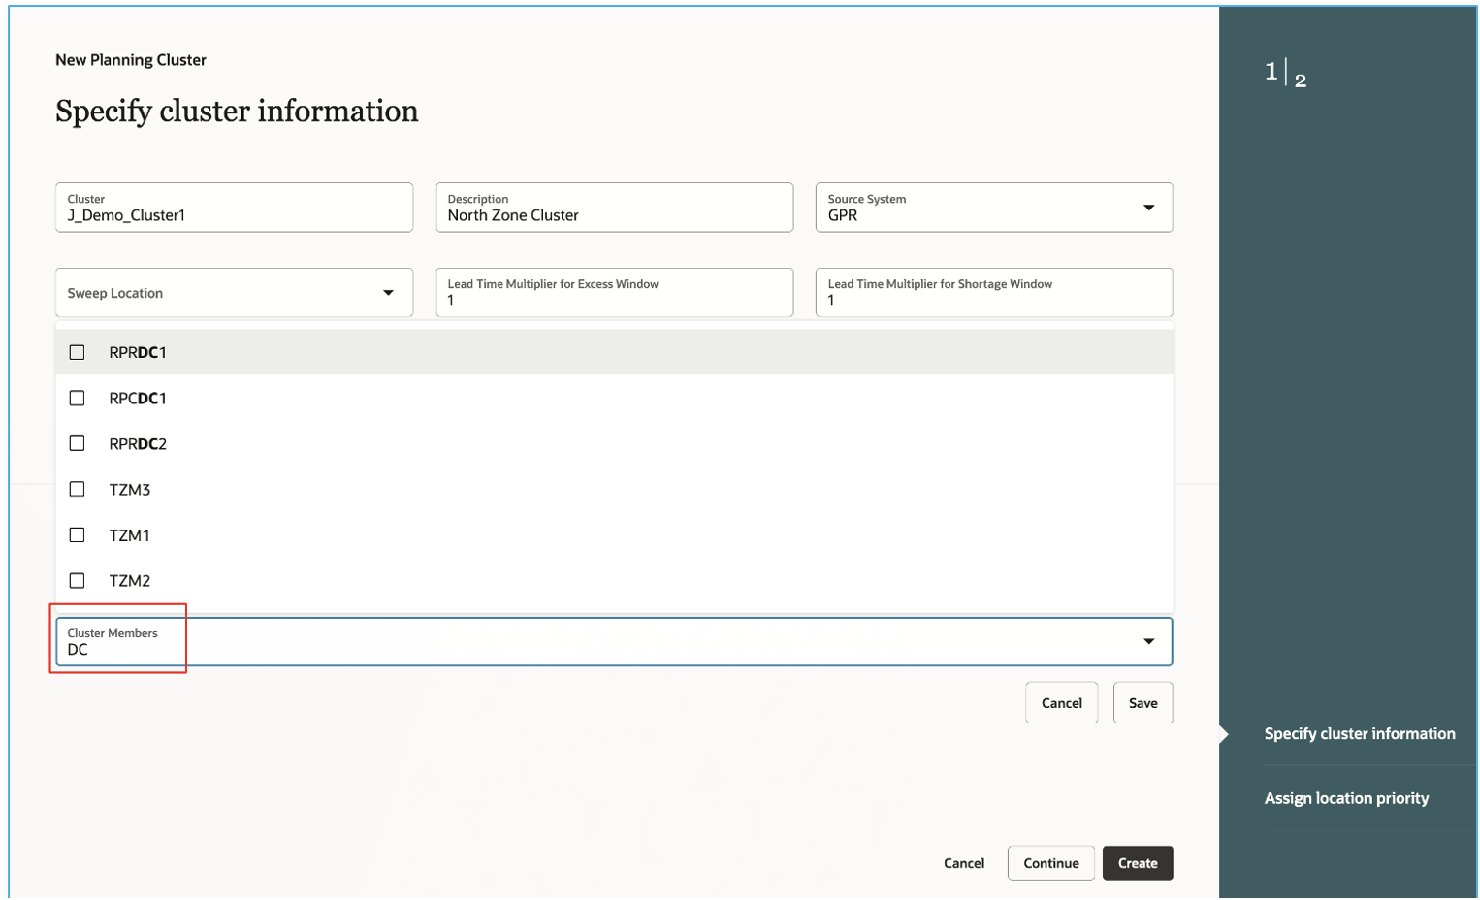This screenshot has width=1480, height=900.
Task: Edit Lead Time Multiplier for Excess Window
Action: tap(614, 301)
